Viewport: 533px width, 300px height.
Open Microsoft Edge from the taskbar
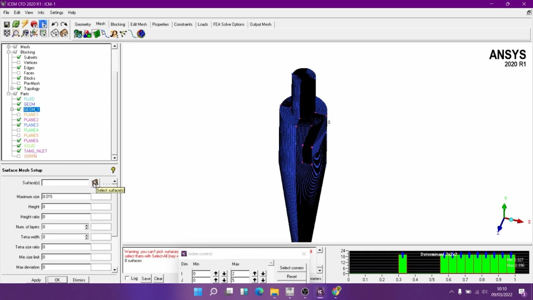[x=259, y=292]
